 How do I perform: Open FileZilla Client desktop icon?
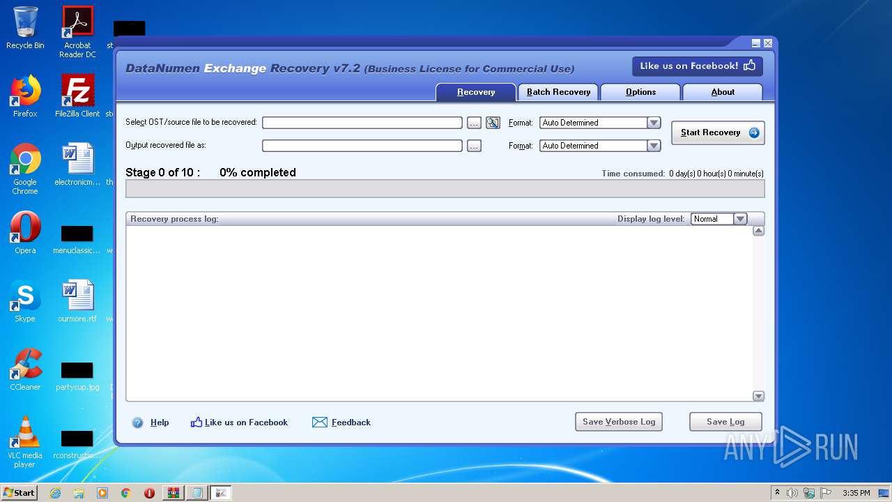pyautogui.click(x=77, y=97)
